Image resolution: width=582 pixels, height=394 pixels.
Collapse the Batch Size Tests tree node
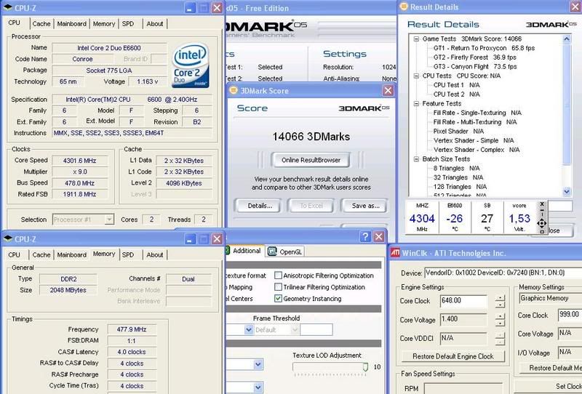(x=416, y=158)
